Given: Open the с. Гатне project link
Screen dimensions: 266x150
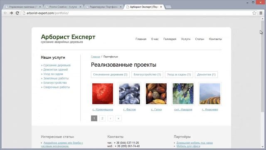Looking at the screenshot, I should 156,110.
